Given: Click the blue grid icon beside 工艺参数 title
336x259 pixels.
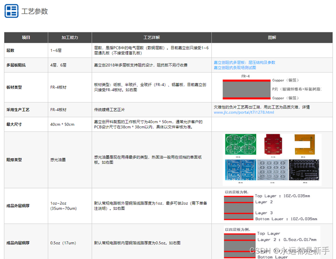Looking at the screenshot, I should coord(12,11).
